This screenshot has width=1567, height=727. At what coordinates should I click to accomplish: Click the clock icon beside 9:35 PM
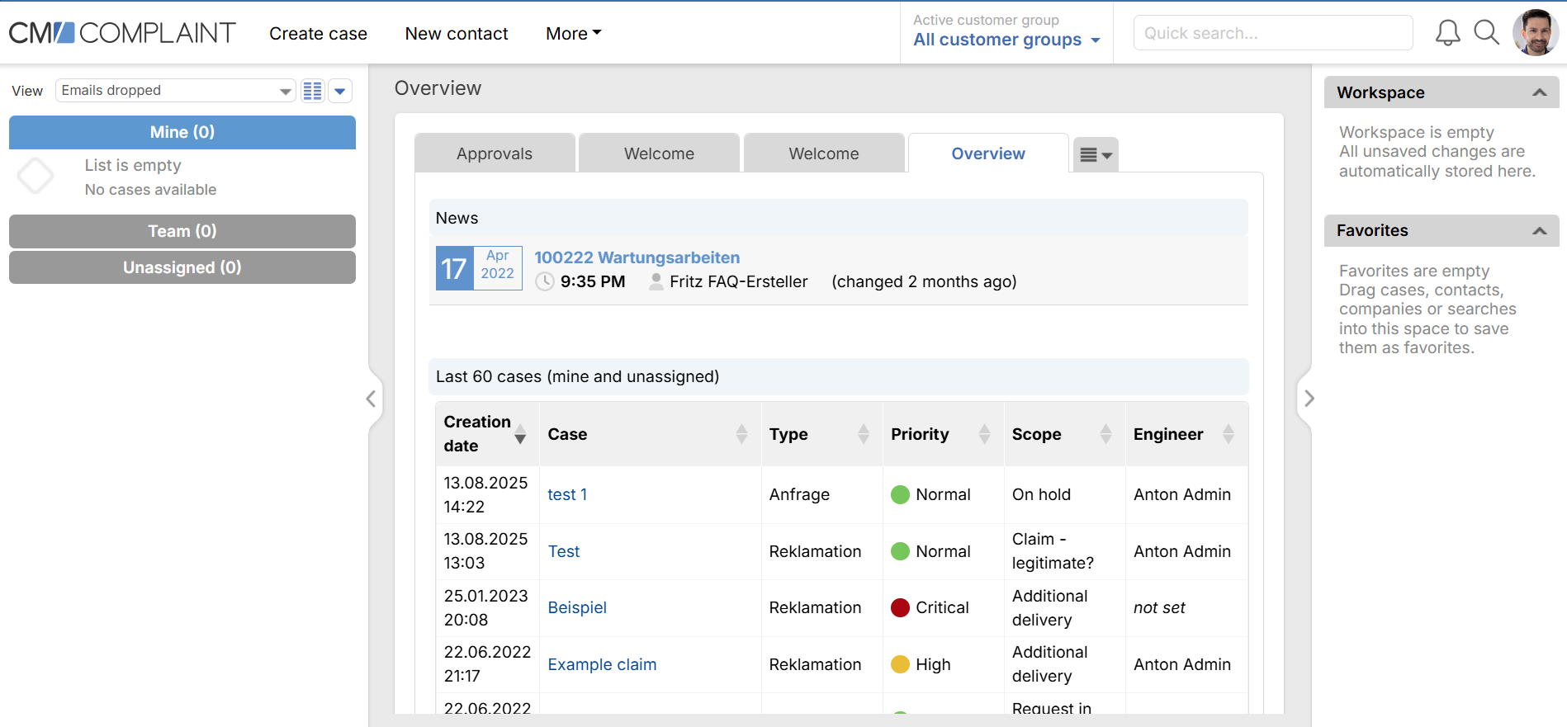tap(545, 281)
